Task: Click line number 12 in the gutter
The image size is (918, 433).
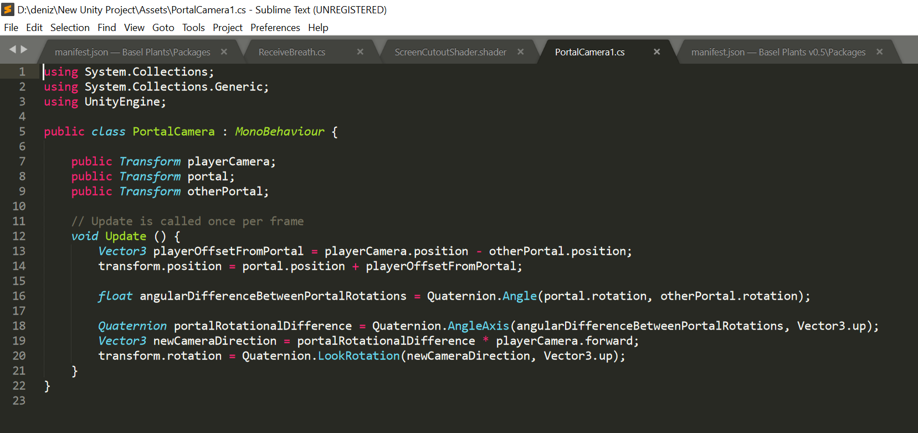Action: [19, 236]
